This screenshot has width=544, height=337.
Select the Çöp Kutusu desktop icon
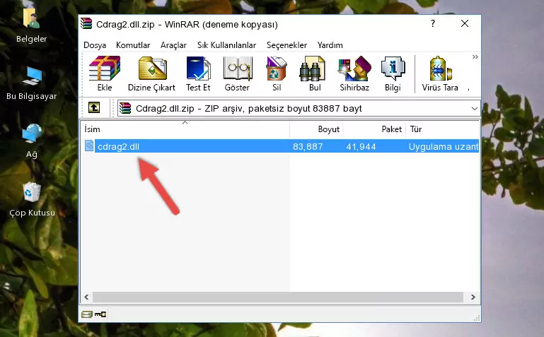pos(32,199)
